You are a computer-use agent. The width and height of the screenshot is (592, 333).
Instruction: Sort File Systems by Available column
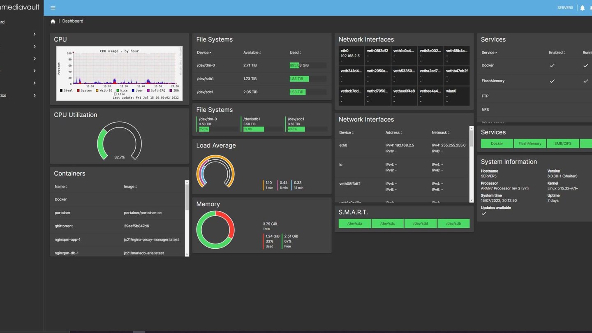click(x=252, y=53)
